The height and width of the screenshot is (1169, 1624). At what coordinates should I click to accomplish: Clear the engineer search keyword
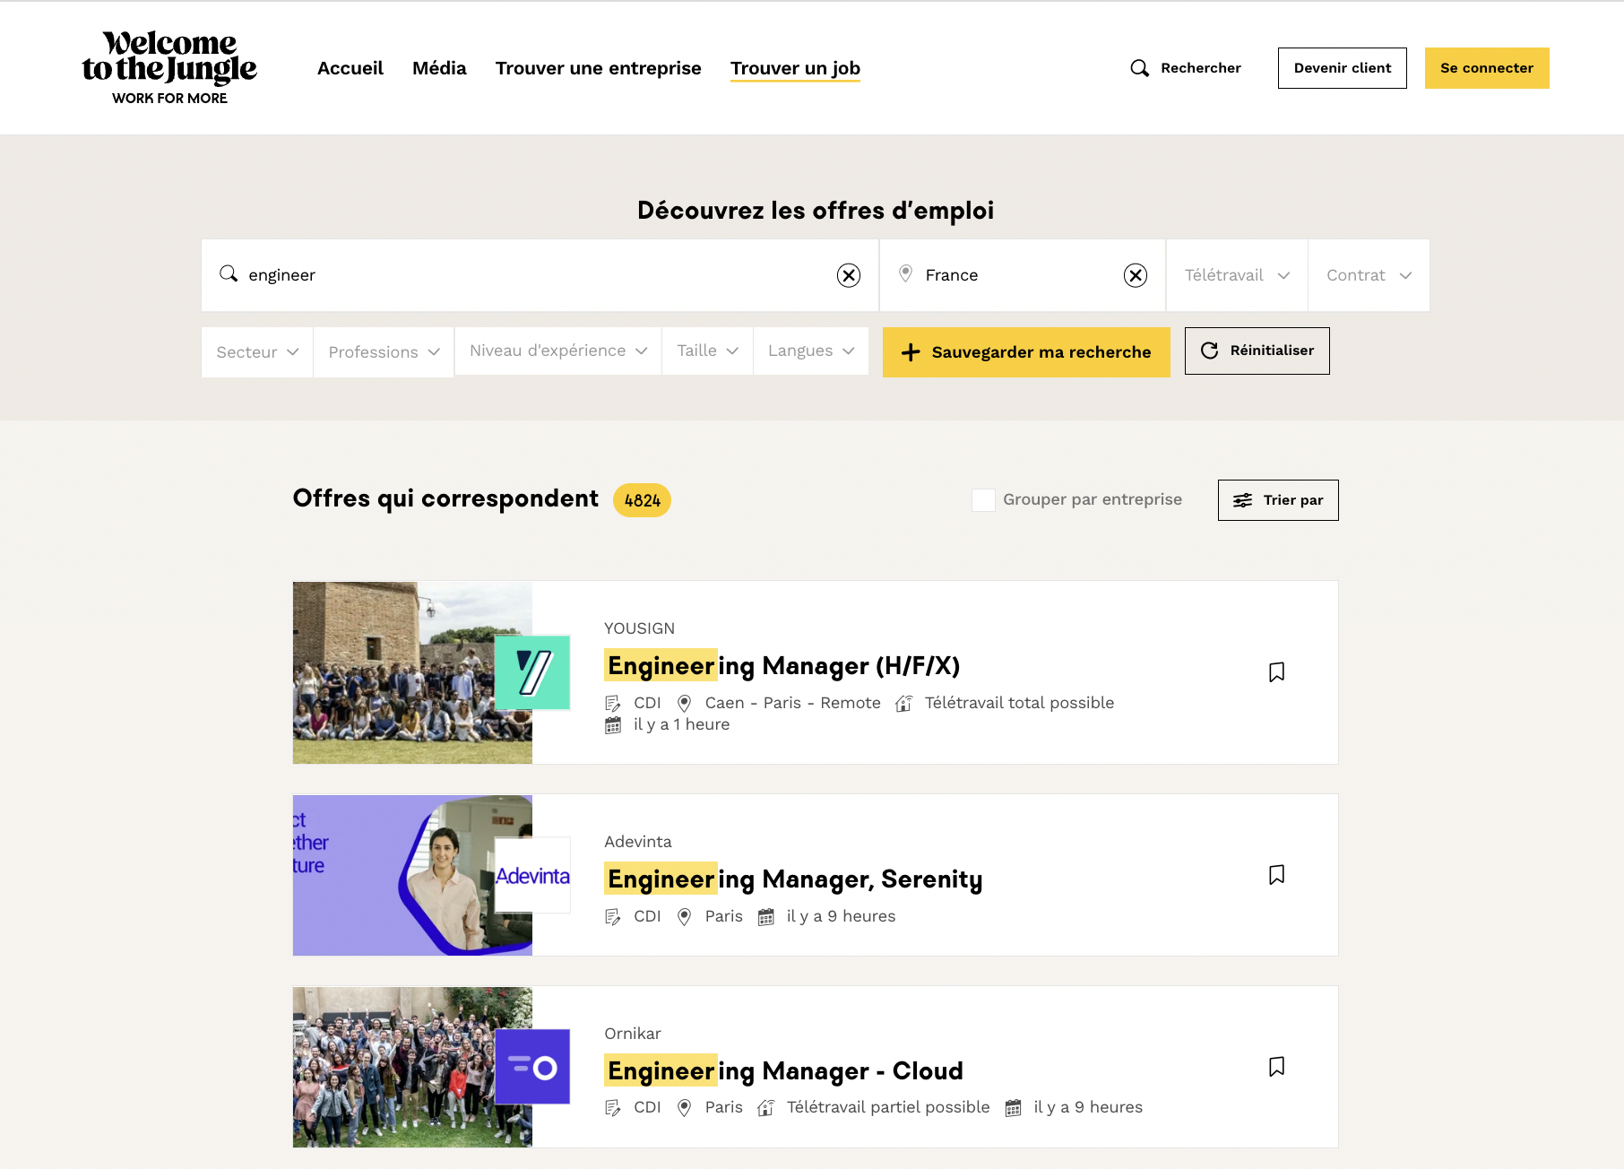(x=848, y=275)
